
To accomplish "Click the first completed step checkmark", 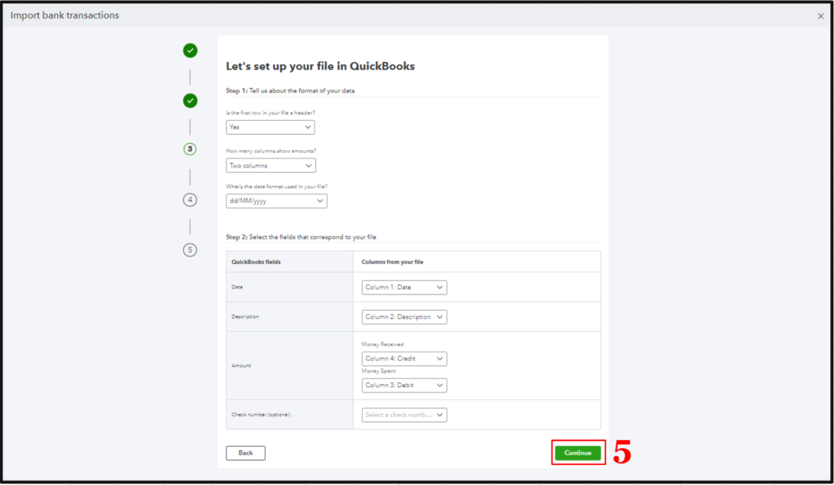I will pyautogui.click(x=190, y=50).
